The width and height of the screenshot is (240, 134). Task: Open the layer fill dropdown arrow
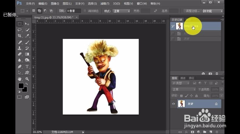coord(221,96)
